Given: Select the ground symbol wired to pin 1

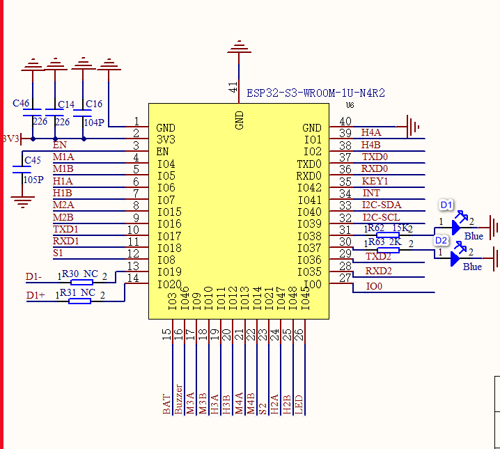Looking at the screenshot, I should click(109, 64).
